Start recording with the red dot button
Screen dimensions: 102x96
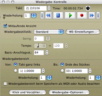click(82, 15)
